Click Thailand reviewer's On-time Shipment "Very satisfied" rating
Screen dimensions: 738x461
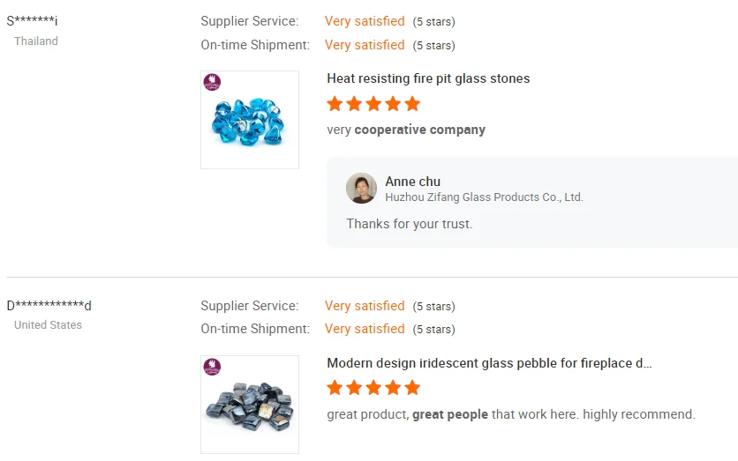tap(365, 45)
